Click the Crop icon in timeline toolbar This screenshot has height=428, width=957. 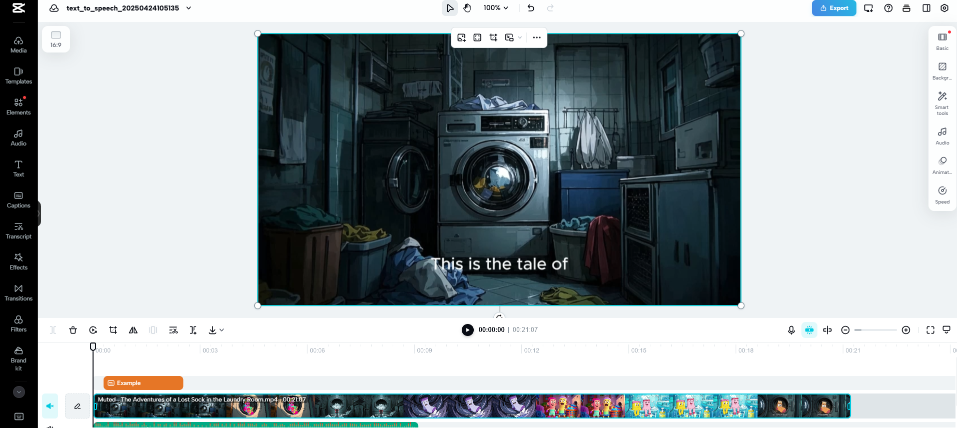pos(113,330)
